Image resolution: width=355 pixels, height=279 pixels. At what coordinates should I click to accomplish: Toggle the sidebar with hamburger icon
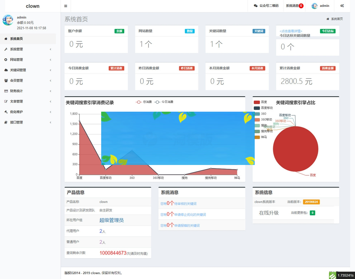(65, 6)
